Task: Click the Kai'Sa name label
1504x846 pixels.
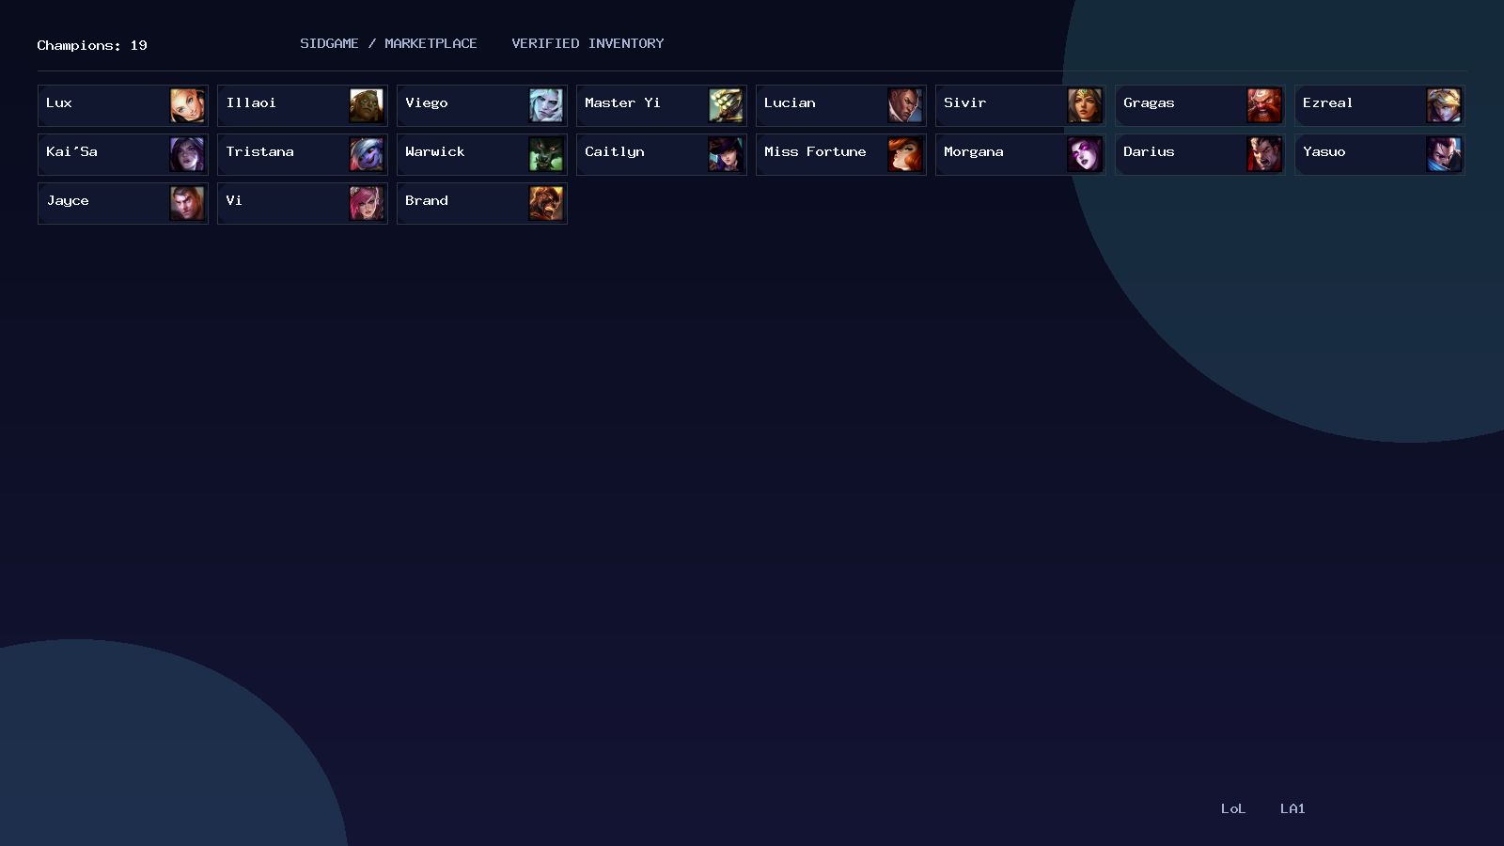Action: click(71, 151)
